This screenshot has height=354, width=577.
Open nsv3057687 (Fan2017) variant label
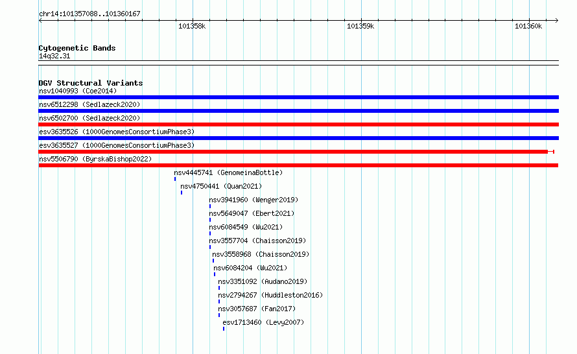click(x=257, y=309)
